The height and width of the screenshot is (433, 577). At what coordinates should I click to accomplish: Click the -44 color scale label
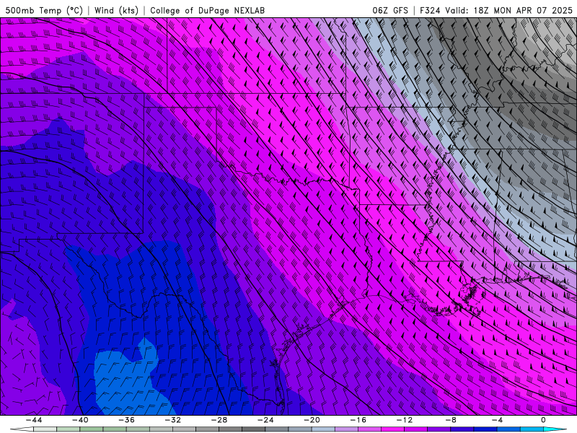click(34, 420)
